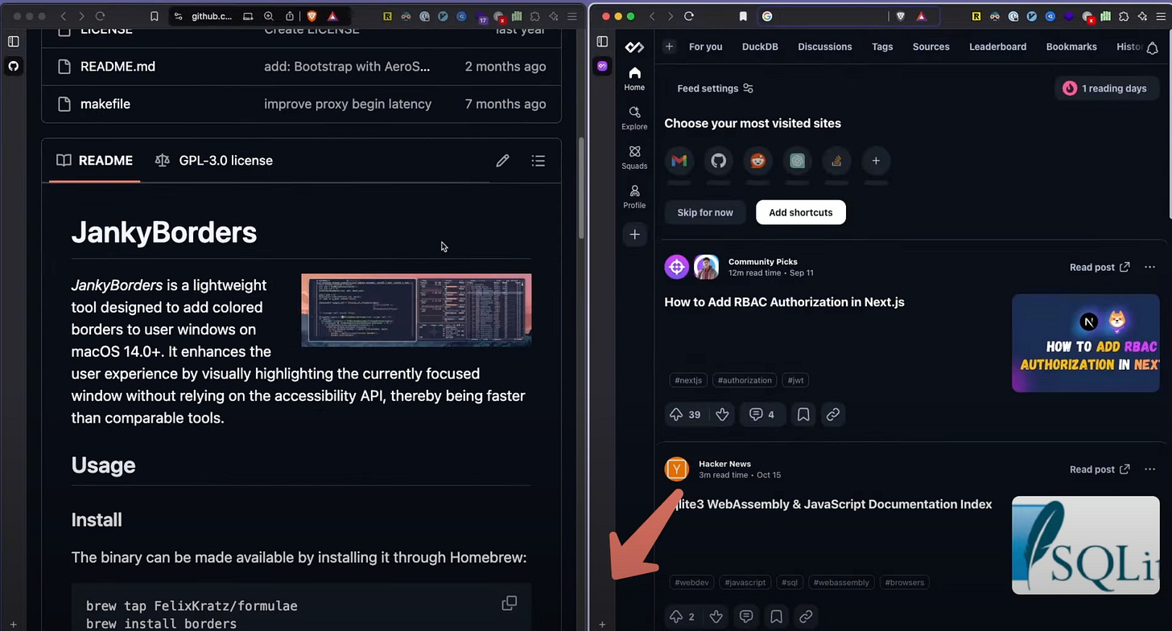The image size is (1172, 631).
Task: Read post for the RBAC Authorization article
Action: (1100, 267)
